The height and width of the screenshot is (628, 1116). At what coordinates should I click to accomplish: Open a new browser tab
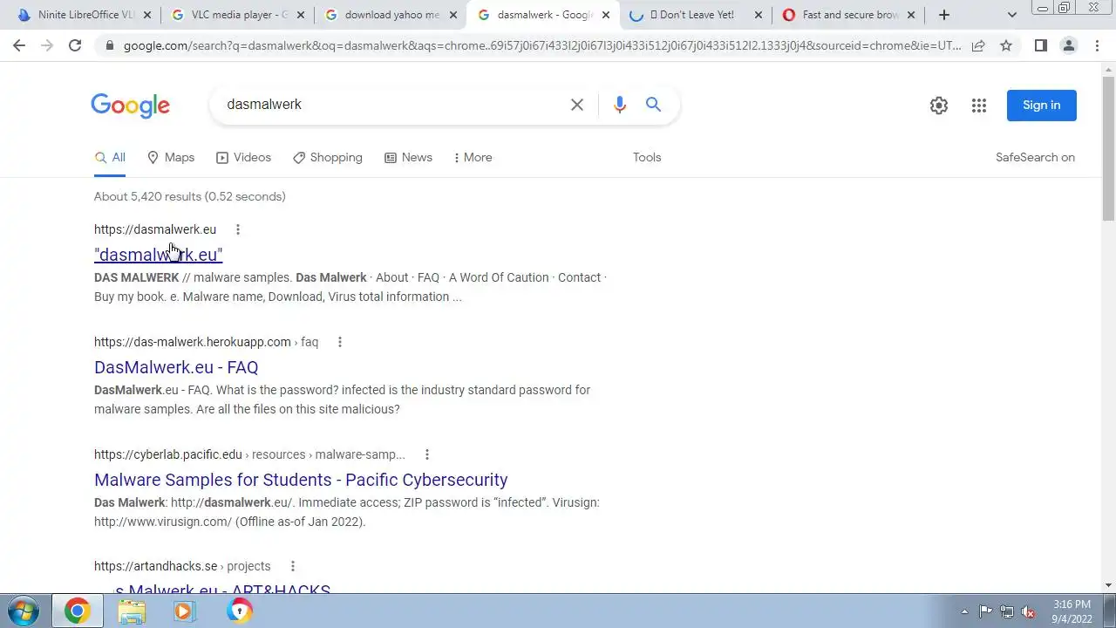pyautogui.click(x=943, y=15)
